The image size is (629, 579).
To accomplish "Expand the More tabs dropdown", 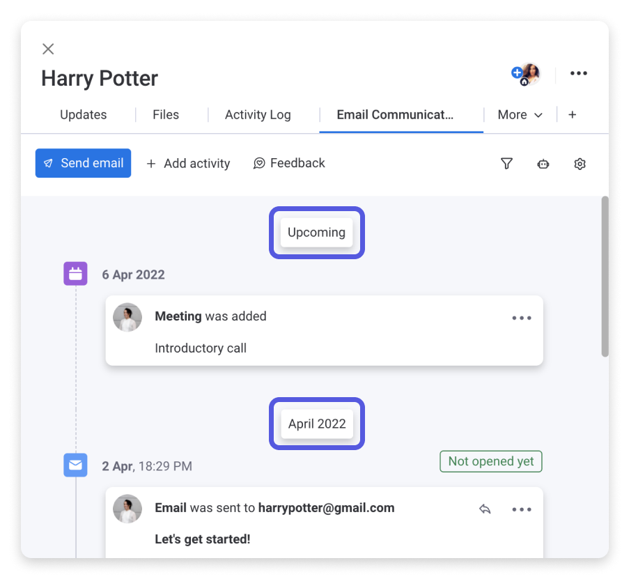I will coord(520,115).
